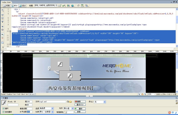
Task: Click the Parameters (参数...) button
Action: (80, 112)
